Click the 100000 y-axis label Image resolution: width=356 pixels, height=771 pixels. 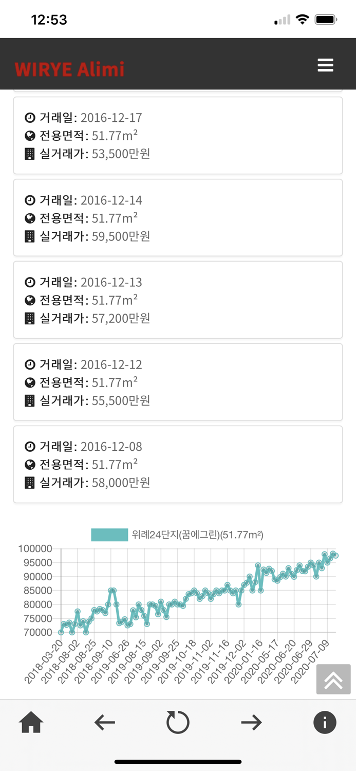(x=35, y=548)
